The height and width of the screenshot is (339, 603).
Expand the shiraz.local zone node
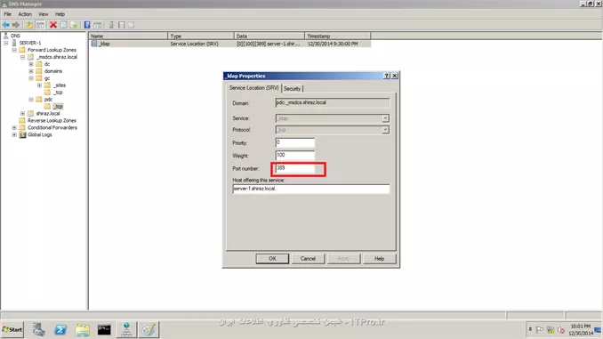click(23, 114)
